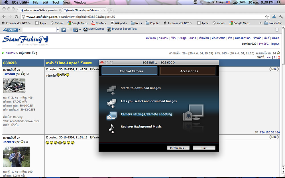Click the Wi-Fi status icon in menu bar

[215, 2]
